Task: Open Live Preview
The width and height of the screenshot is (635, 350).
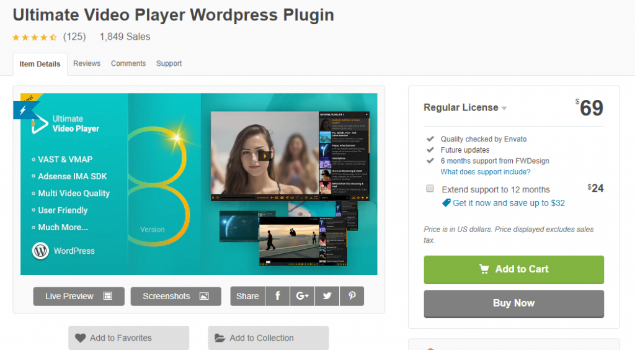Action: [x=79, y=296]
